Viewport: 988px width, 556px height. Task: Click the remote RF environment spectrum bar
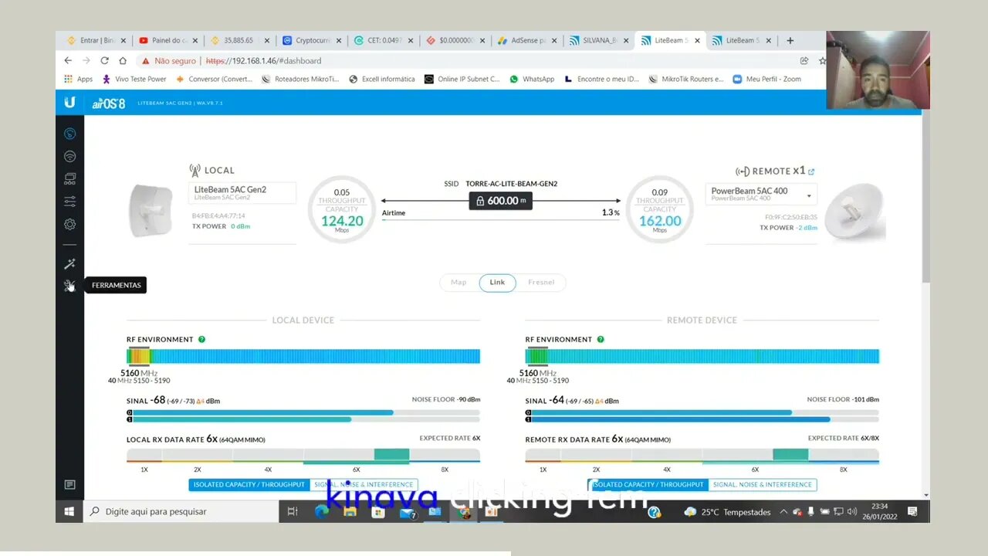tap(702, 356)
